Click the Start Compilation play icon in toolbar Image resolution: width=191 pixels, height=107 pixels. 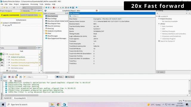coord(56,7)
